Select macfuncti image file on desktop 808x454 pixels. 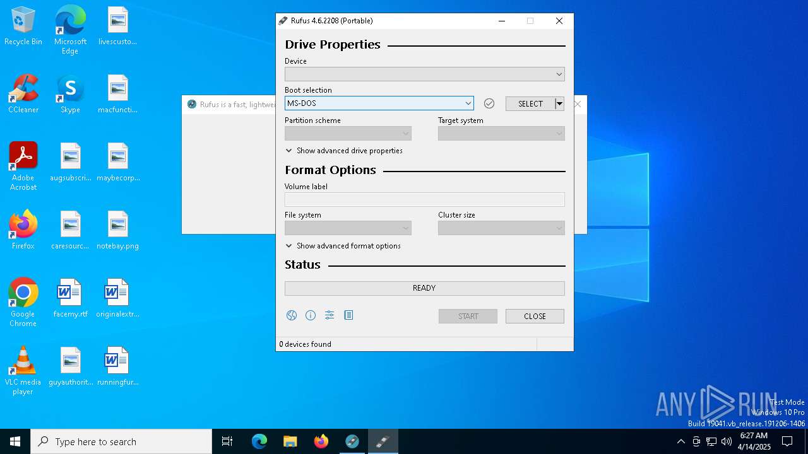coord(117,95)
